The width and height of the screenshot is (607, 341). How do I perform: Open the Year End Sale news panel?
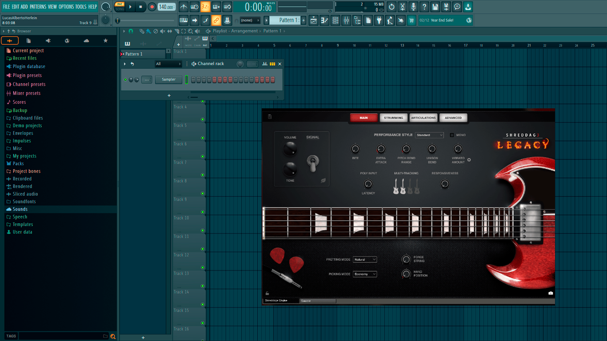[446, 20]
